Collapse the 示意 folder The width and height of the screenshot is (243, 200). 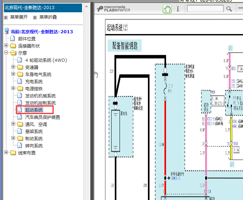(6, 53)
